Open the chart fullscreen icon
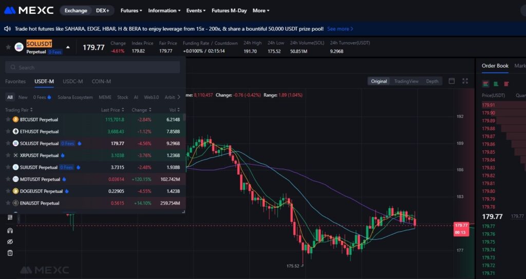526x279 pixels. tap(465, 81)
